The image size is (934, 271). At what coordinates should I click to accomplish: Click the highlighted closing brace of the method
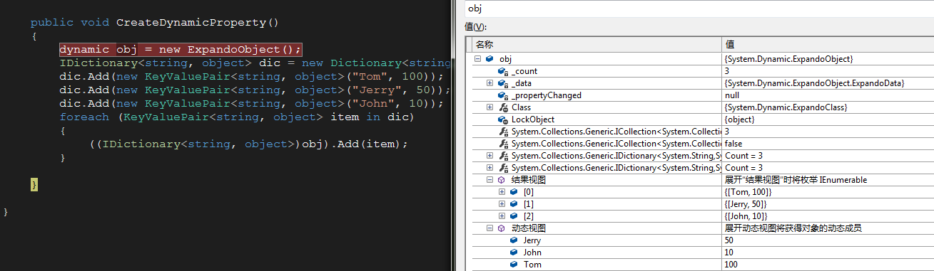point(34,184)
